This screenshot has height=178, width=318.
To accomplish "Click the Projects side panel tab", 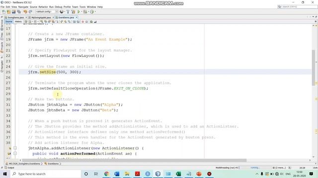I will click(2, 47).
